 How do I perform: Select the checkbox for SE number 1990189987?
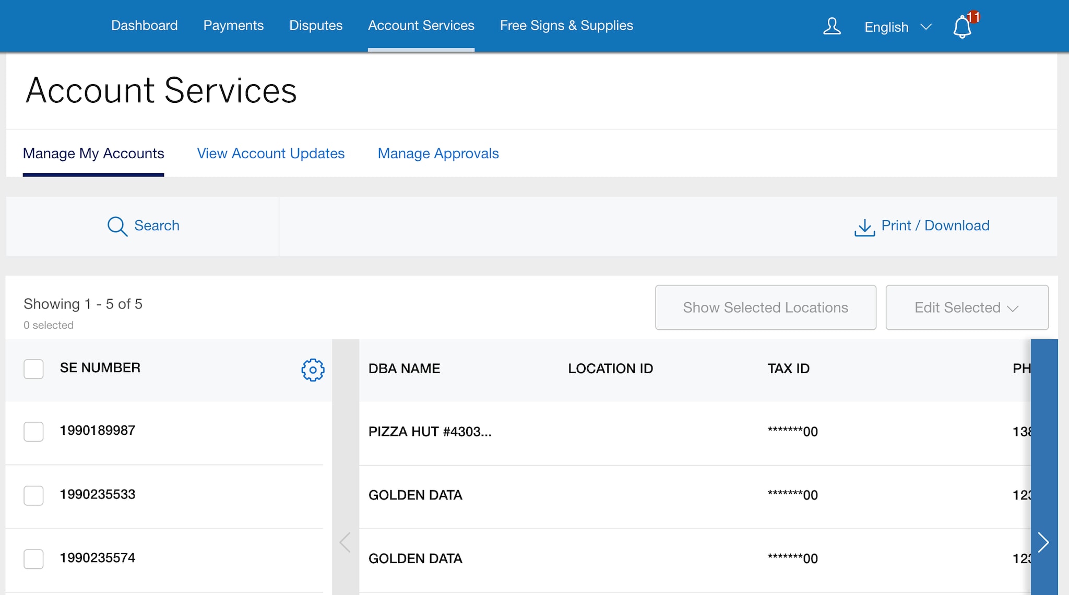[x=33, y=432]
